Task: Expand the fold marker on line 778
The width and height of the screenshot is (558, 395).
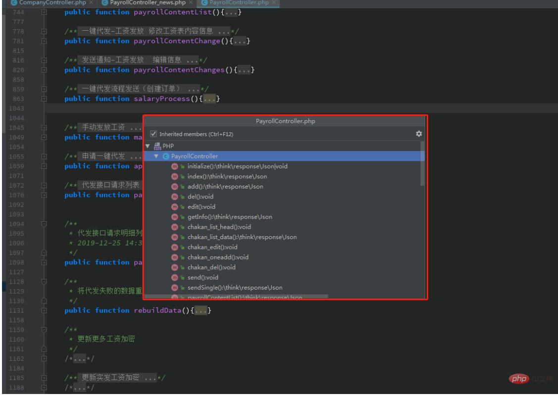Action: [44, 31]
